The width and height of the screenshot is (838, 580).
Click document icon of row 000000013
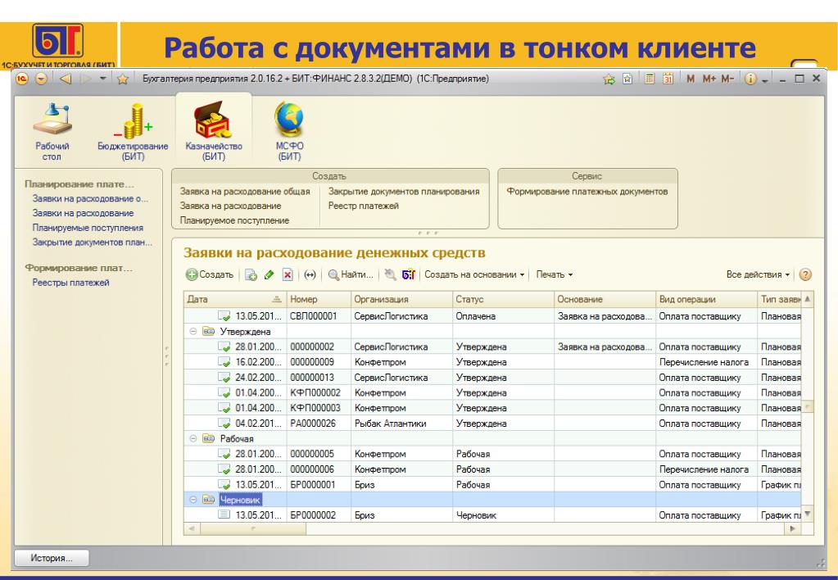click(224, 378)
